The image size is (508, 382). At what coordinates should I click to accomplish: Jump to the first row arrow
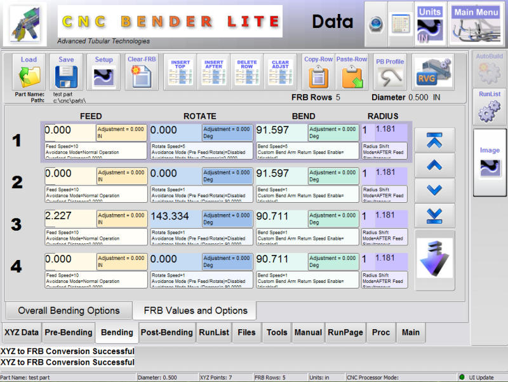pos(434,140)
